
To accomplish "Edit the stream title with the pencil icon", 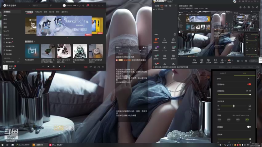I will (x=192, y=8).
